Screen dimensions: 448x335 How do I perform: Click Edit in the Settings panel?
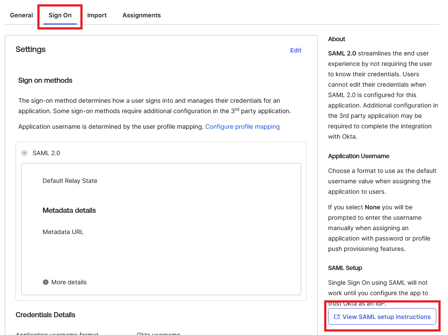point(296,50)
